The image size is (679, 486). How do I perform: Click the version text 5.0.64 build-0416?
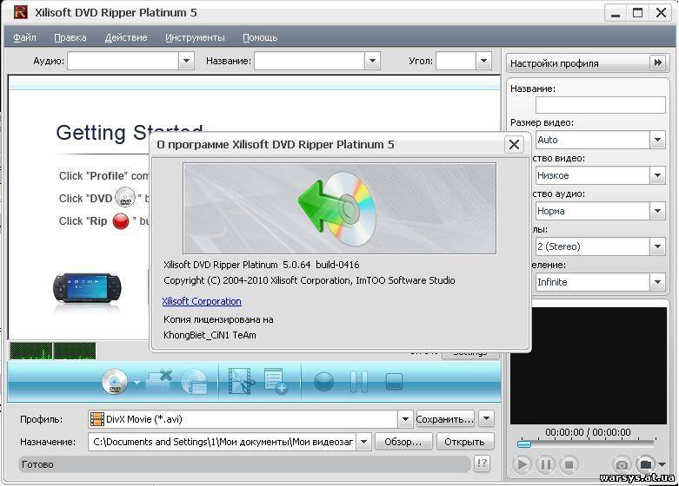pyautogui.click(x=321, y=265)
